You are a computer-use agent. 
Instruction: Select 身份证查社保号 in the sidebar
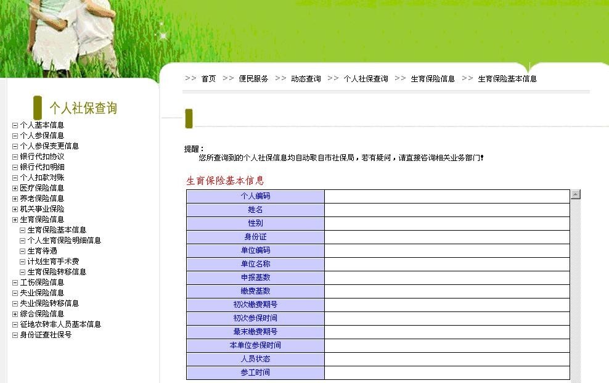[44, 334]
